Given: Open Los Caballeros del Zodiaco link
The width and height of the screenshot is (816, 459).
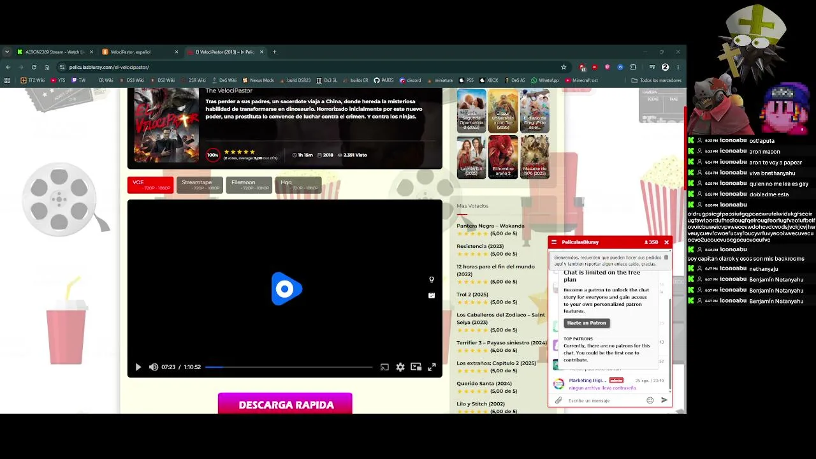Looking at the screenshot, I should tap(500, 319).
